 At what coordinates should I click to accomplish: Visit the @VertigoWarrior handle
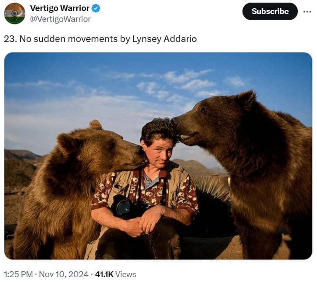pos(60,19)
